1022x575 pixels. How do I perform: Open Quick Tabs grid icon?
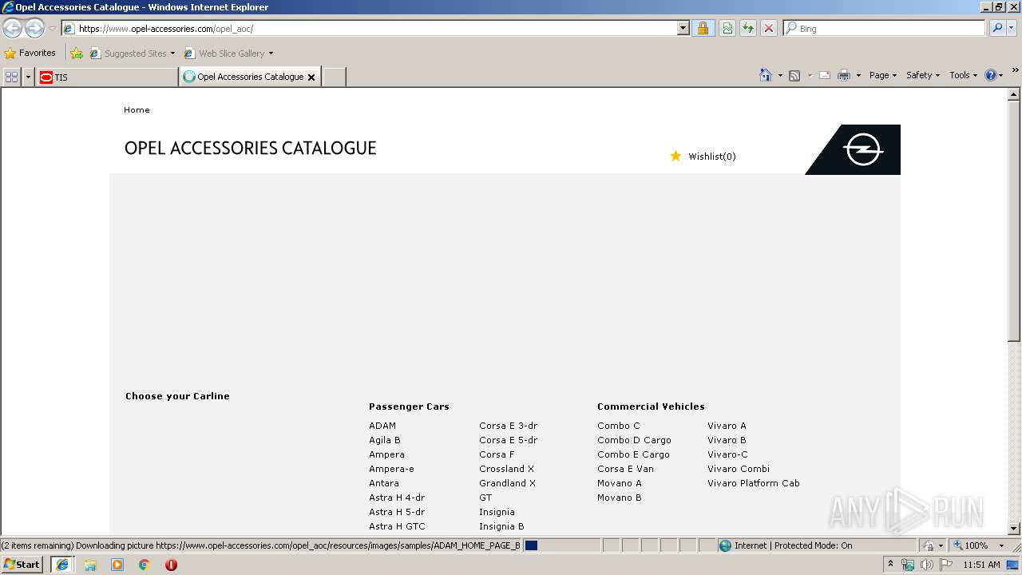pyautogui.click(x=11, y=77)
